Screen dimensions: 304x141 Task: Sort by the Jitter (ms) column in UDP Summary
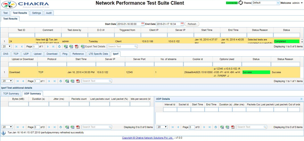[59, 99]
